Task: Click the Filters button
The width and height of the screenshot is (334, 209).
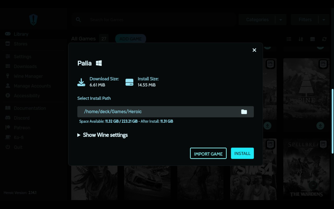Action: tap(305, 20)
